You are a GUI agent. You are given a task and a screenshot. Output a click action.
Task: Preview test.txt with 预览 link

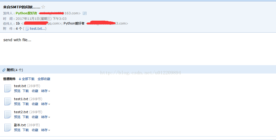(x=17, y=91)
